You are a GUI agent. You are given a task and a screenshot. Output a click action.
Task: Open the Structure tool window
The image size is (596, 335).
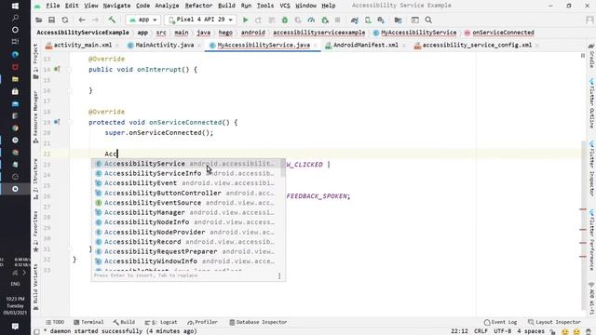35,179
